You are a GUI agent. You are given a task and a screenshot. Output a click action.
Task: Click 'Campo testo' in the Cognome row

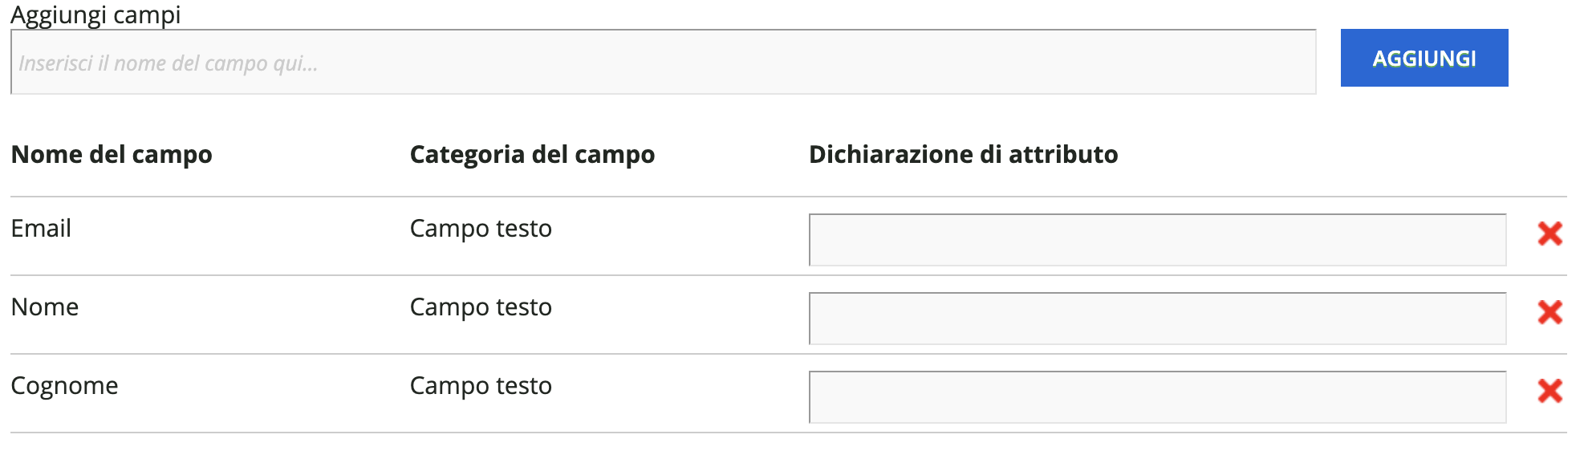coord(481,386)
